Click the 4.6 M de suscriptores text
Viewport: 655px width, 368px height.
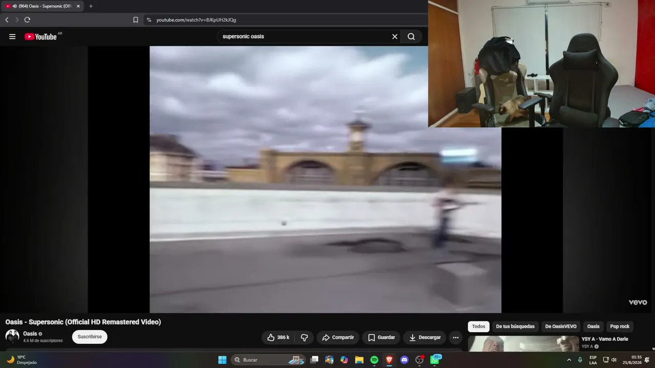(x=43, y=341)
